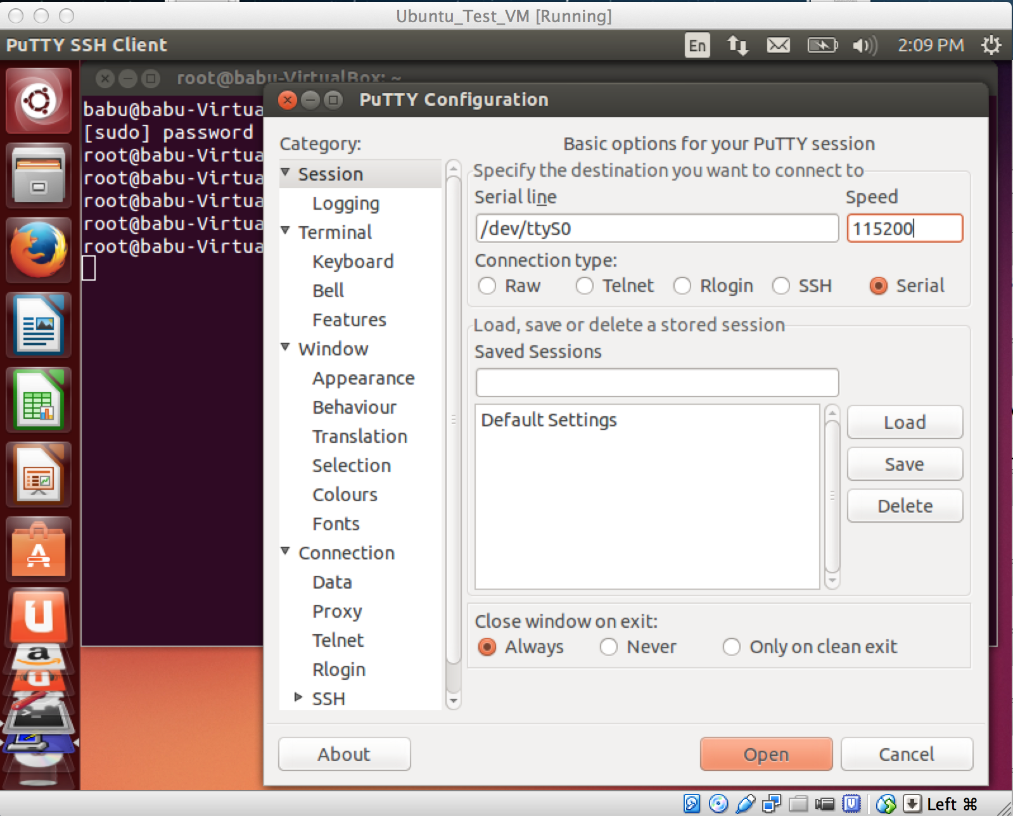Click the Load session button
The image size is (1013, 816).
pyautogui.click(x=905, y=423)
